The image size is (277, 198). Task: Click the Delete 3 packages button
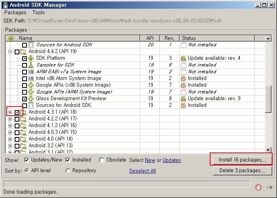(x=242, y=171)
